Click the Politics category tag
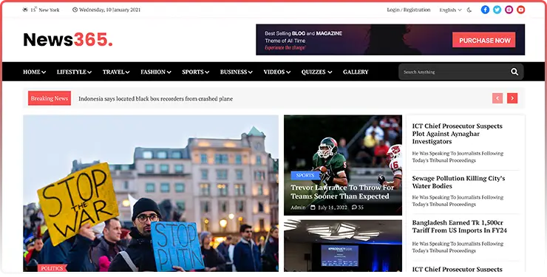 tap(52, 268)
